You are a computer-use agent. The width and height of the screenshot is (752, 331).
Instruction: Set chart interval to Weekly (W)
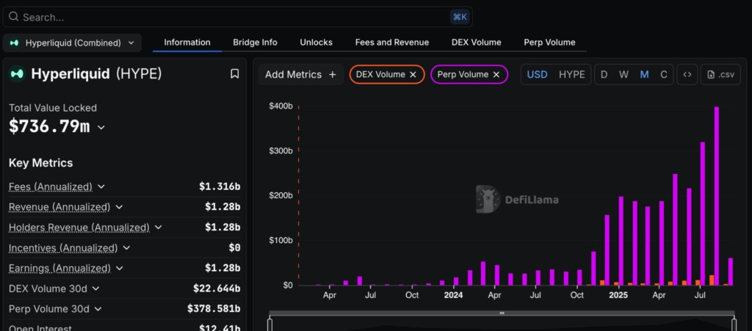(623, 74)
